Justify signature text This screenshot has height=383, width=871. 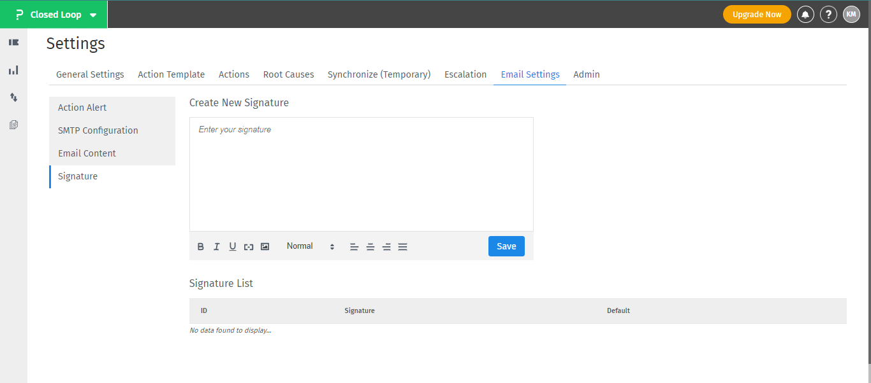tap(403, 247)
